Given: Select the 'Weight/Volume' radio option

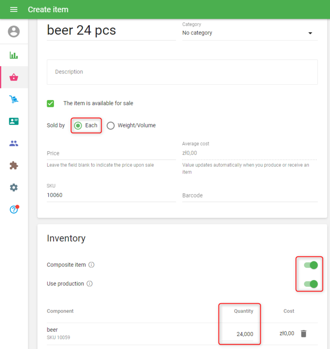Looking at the screenshot, I should click(x=111, y=126).
